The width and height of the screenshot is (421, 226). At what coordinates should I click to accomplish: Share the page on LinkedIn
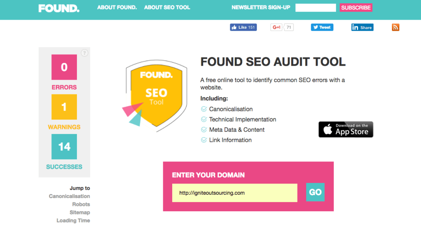coord(362,28)
